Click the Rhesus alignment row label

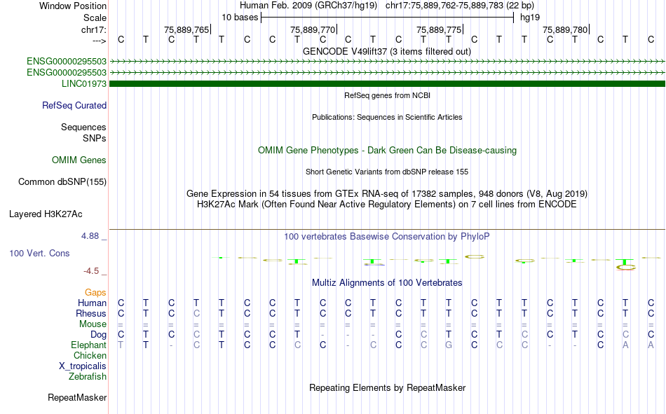(x=91, y=314)
